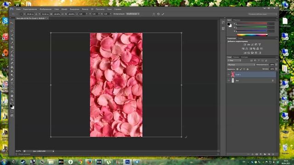294x165 pixels.
Task: Click the foreground color swatch in toolbar
Action: click(11, 106)
